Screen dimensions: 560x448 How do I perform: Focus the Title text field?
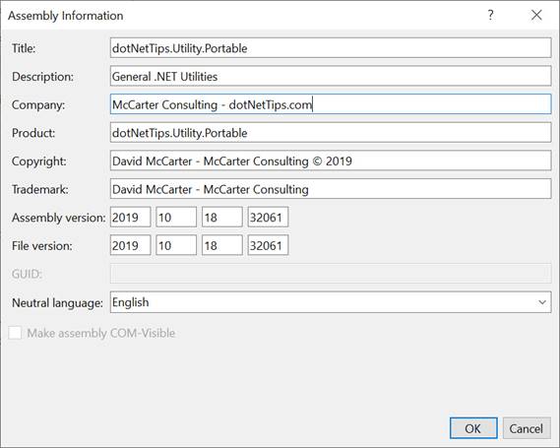331,48
